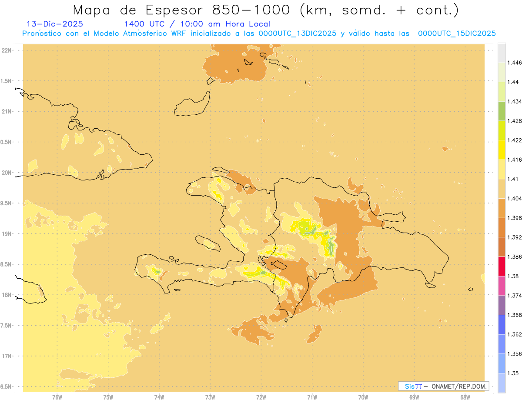Pick the bright yellow swatch between 1.416 and 1.422
Screen dimensions: 522x403
tap(502, 150)
